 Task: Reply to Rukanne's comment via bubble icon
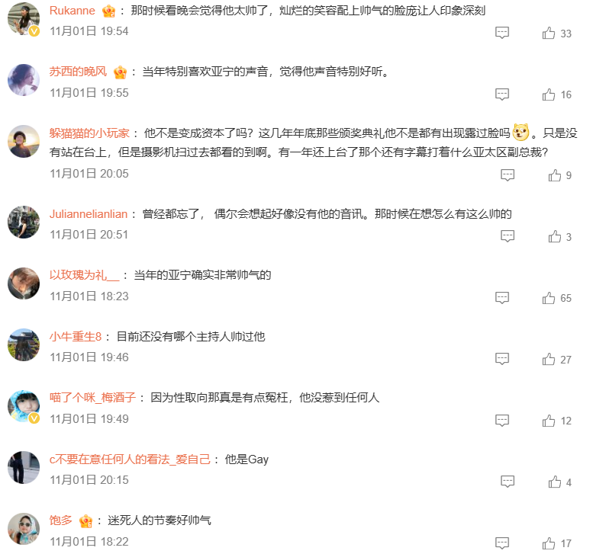point(501,33)
